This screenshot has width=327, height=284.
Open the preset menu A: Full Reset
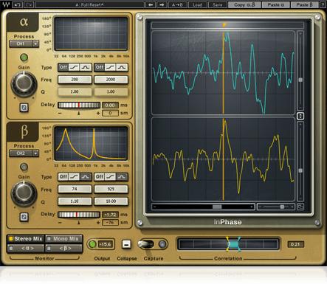[89, 4]
